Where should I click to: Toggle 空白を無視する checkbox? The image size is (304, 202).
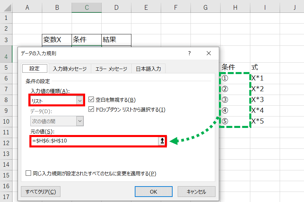(x=91, y=100)
